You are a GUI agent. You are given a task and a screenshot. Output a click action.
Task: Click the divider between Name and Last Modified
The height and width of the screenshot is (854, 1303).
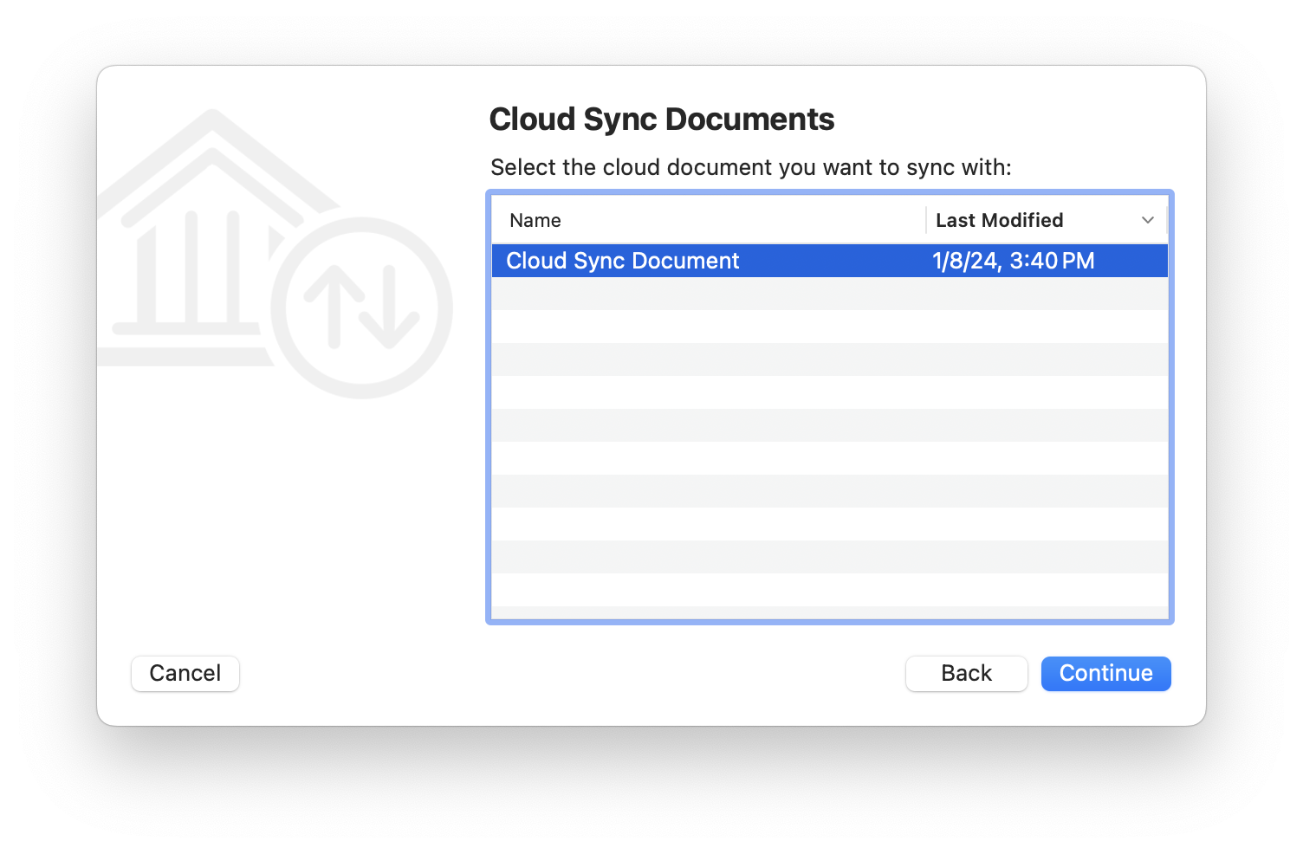926,221
